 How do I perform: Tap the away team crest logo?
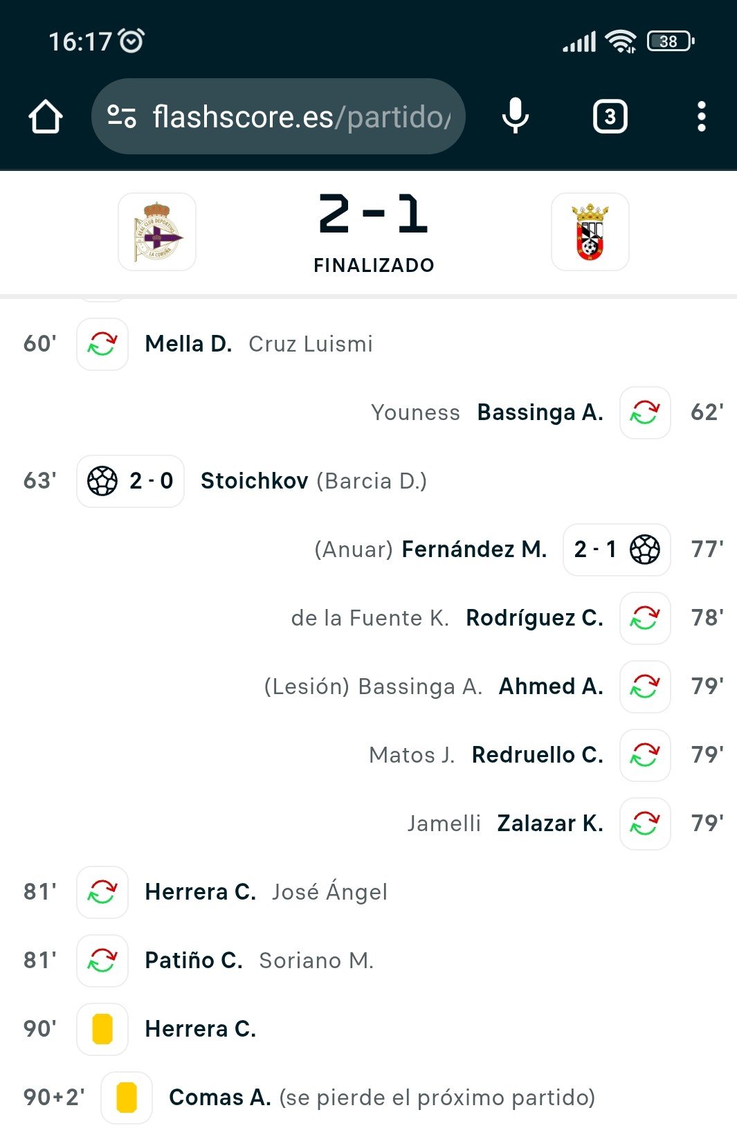click(x=590, y=232)
